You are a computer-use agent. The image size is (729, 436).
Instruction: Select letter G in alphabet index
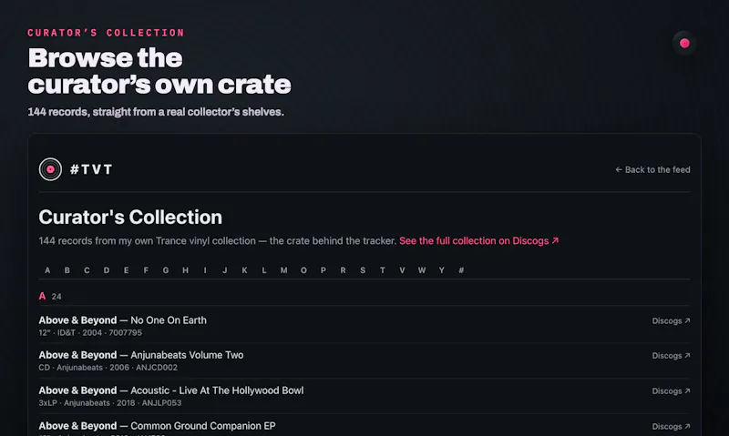166,270
